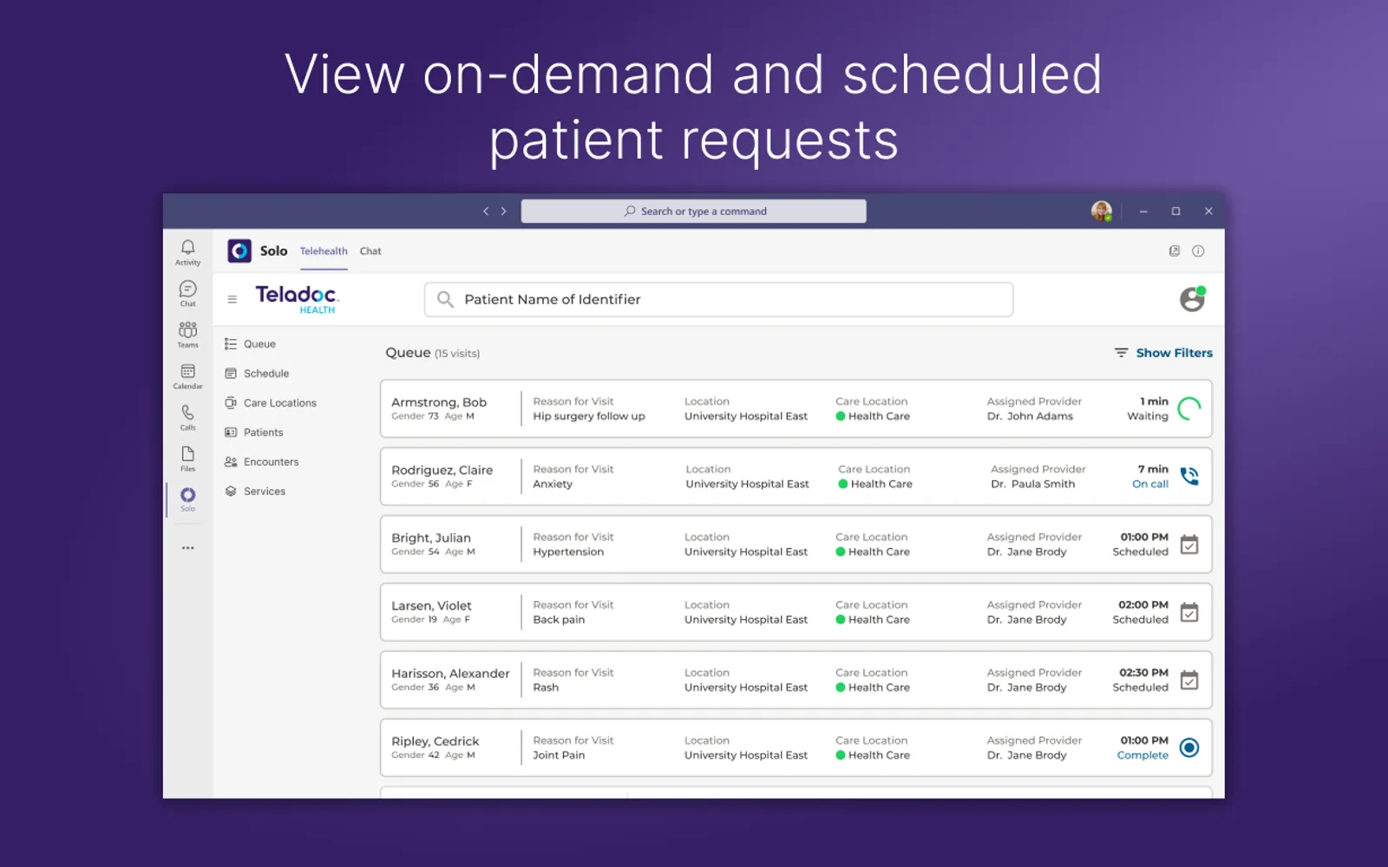Open Encounters in the Teladoc menu
Screen dimensions: 1388x867
tap(261, 462)
